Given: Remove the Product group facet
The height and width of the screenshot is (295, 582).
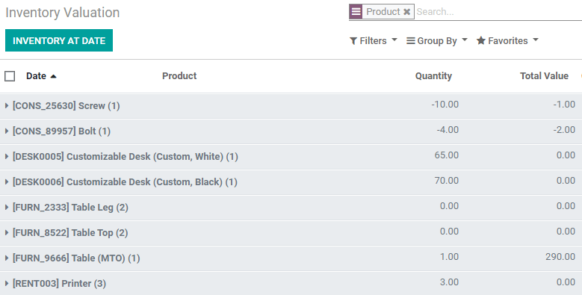Looking at the screenshot, I should point(407,12).
